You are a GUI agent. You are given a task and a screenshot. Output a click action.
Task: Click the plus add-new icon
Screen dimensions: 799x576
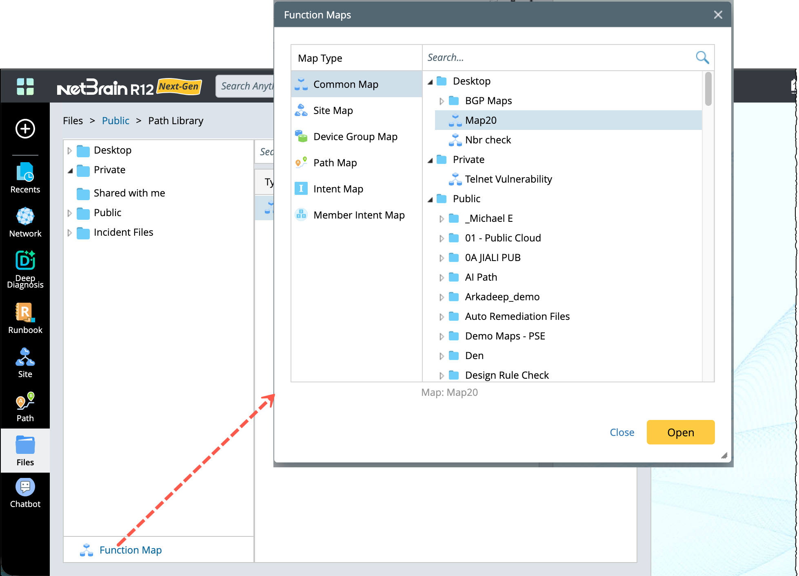(x=25, y=129)
